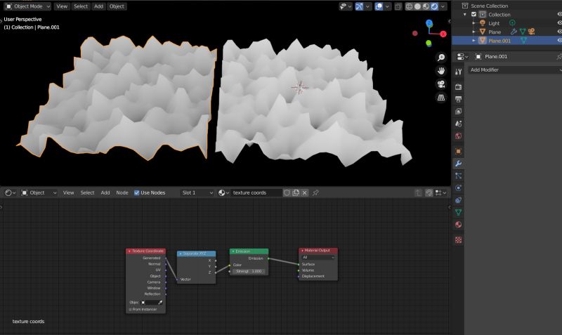Activate the pan hand gizmo
The image size is (562, 335).
441,71
